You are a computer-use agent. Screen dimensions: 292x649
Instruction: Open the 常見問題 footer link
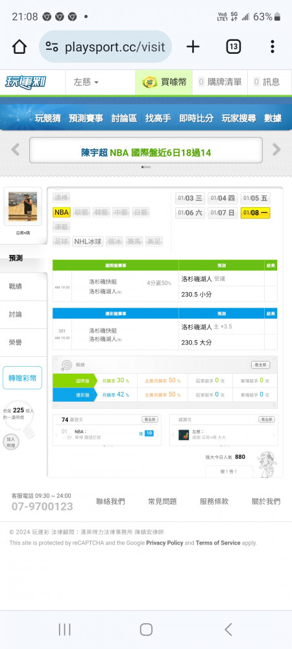coord(162,502)
